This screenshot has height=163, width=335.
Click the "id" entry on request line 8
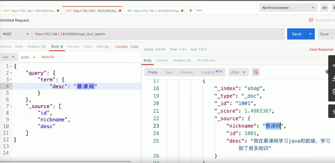tap(45, 113)
